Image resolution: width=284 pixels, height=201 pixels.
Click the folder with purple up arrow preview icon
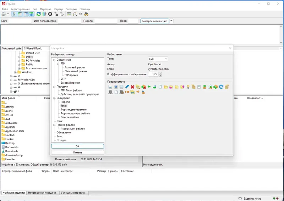[x=182, y=87]
